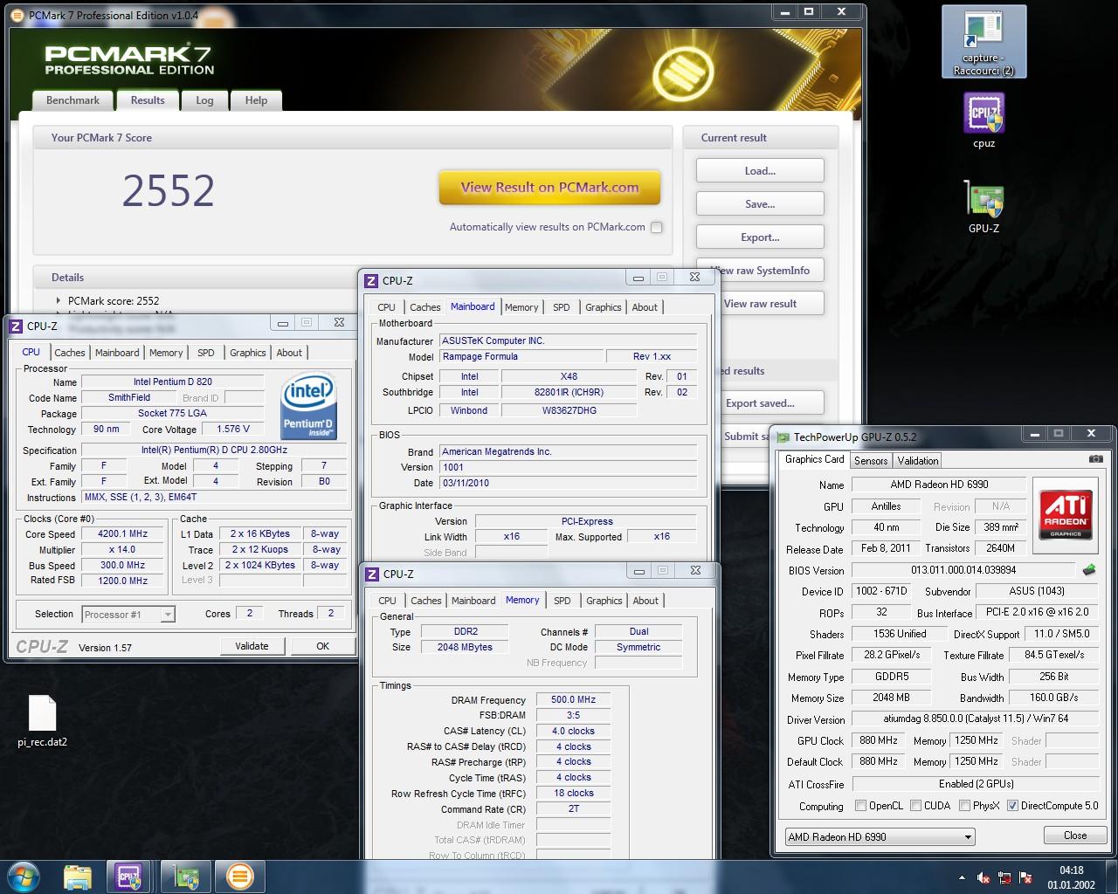Screen dimensions: 1118x894
Task: Toggle the OpenCL checkbox in GPU-Z
Action: [860, 806]
